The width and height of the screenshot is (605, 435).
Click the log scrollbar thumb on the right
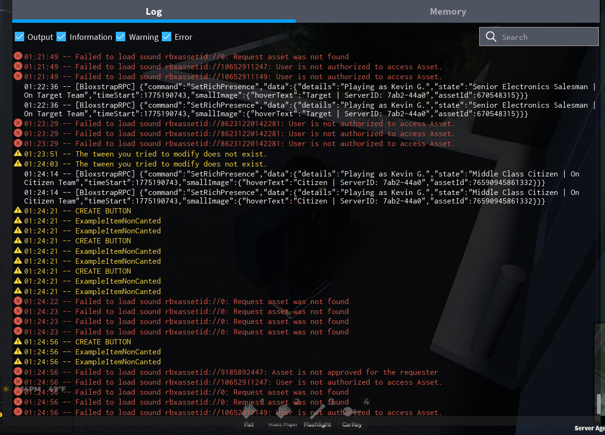coord(599,404)
